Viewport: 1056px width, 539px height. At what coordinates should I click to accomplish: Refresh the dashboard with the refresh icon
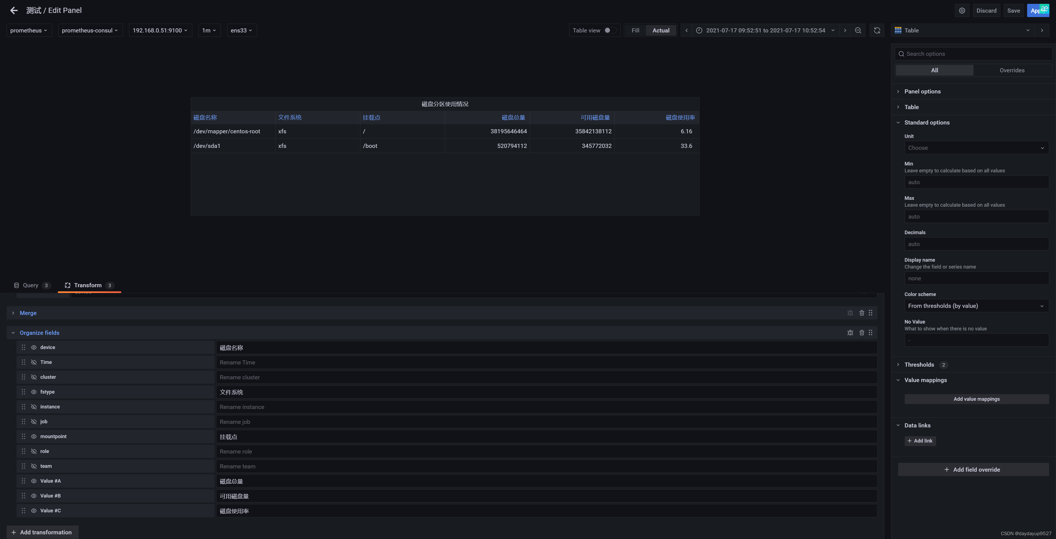(x=877, y=30)
